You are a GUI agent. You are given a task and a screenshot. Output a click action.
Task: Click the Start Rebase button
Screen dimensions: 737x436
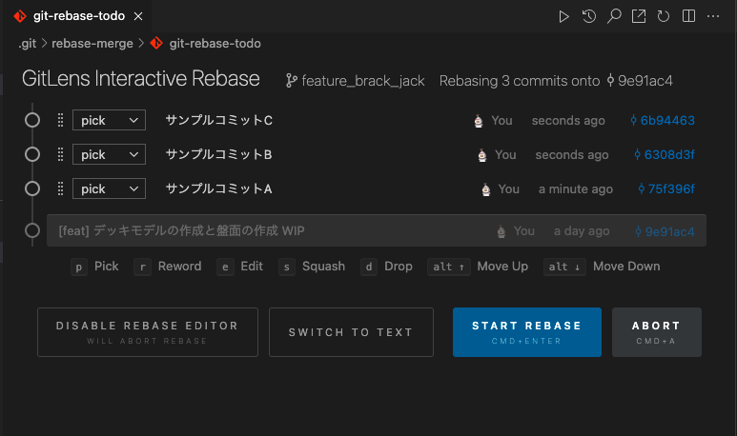pos(527,332)
